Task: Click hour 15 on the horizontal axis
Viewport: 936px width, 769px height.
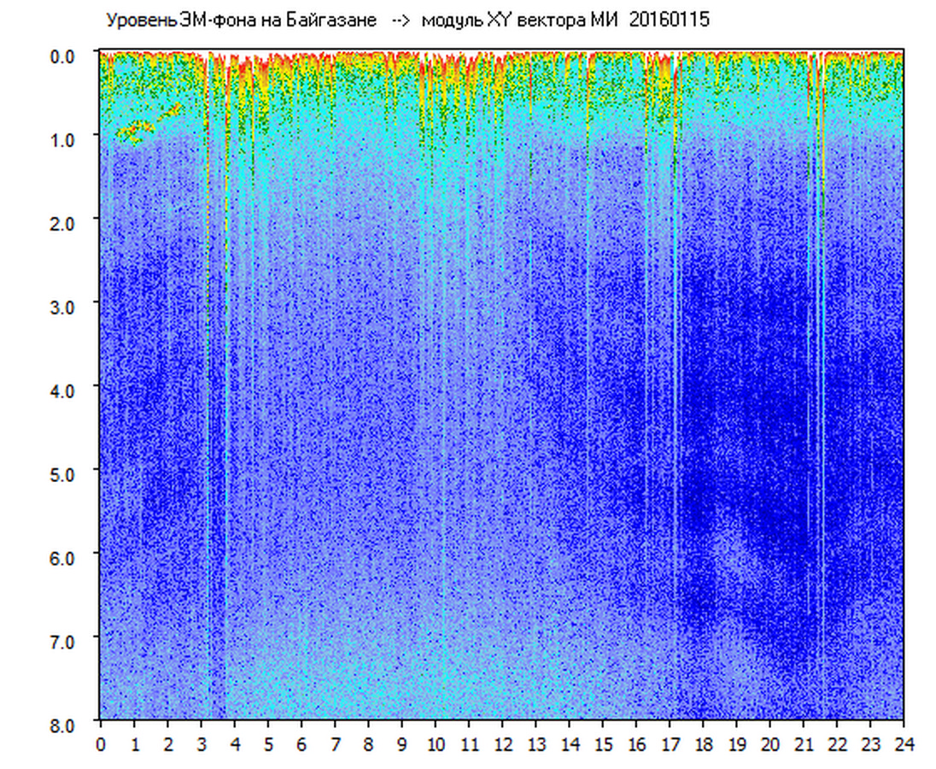Action: tap(603, 744)
